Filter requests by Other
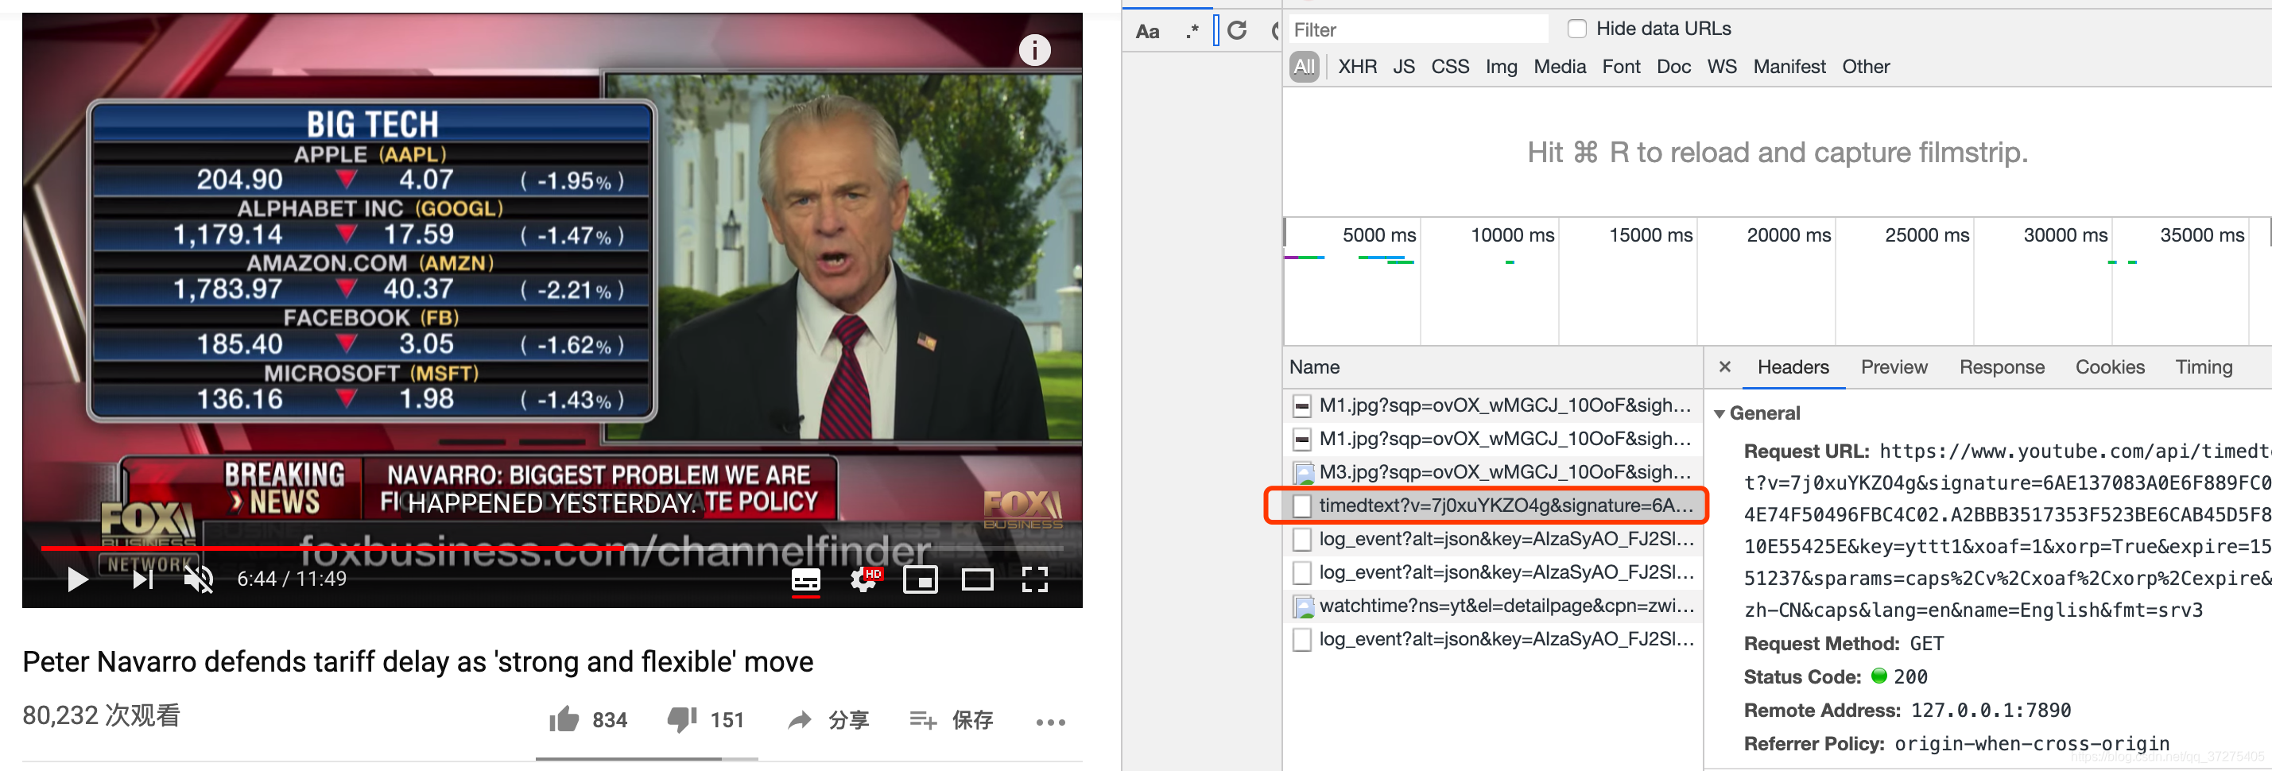Screen dimensions: 2272x771 pos(1866,67)
